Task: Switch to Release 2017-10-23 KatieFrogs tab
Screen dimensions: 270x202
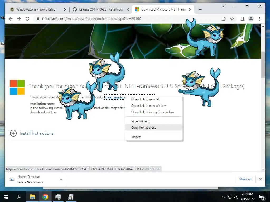Action: (x=101, y=9)
